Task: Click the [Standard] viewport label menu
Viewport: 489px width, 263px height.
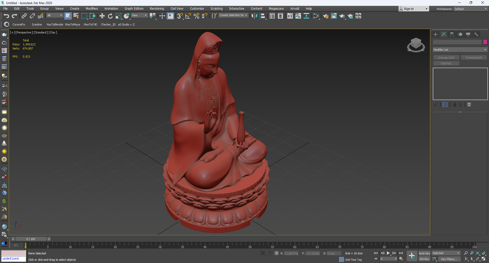Action: click(x=41, y=32)
